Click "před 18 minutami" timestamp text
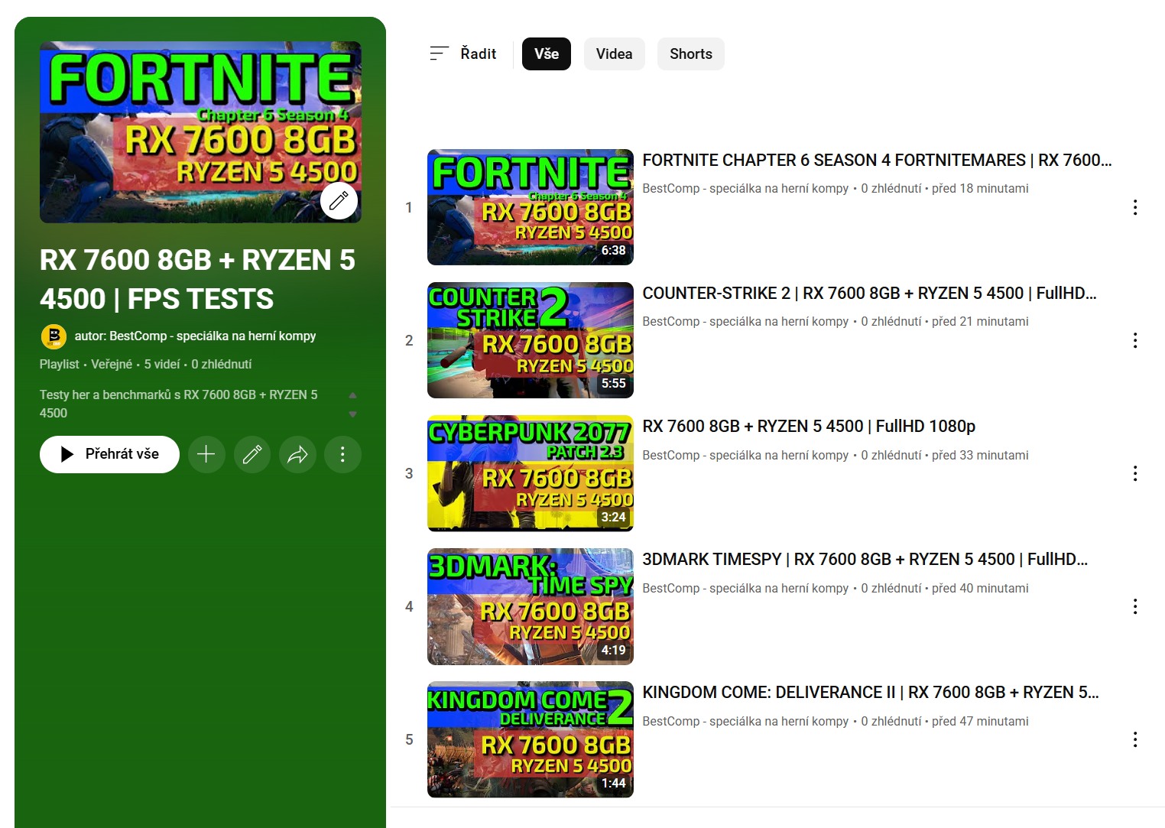The width and height of the screenshot is (1165, 828). tap(980, 189)
